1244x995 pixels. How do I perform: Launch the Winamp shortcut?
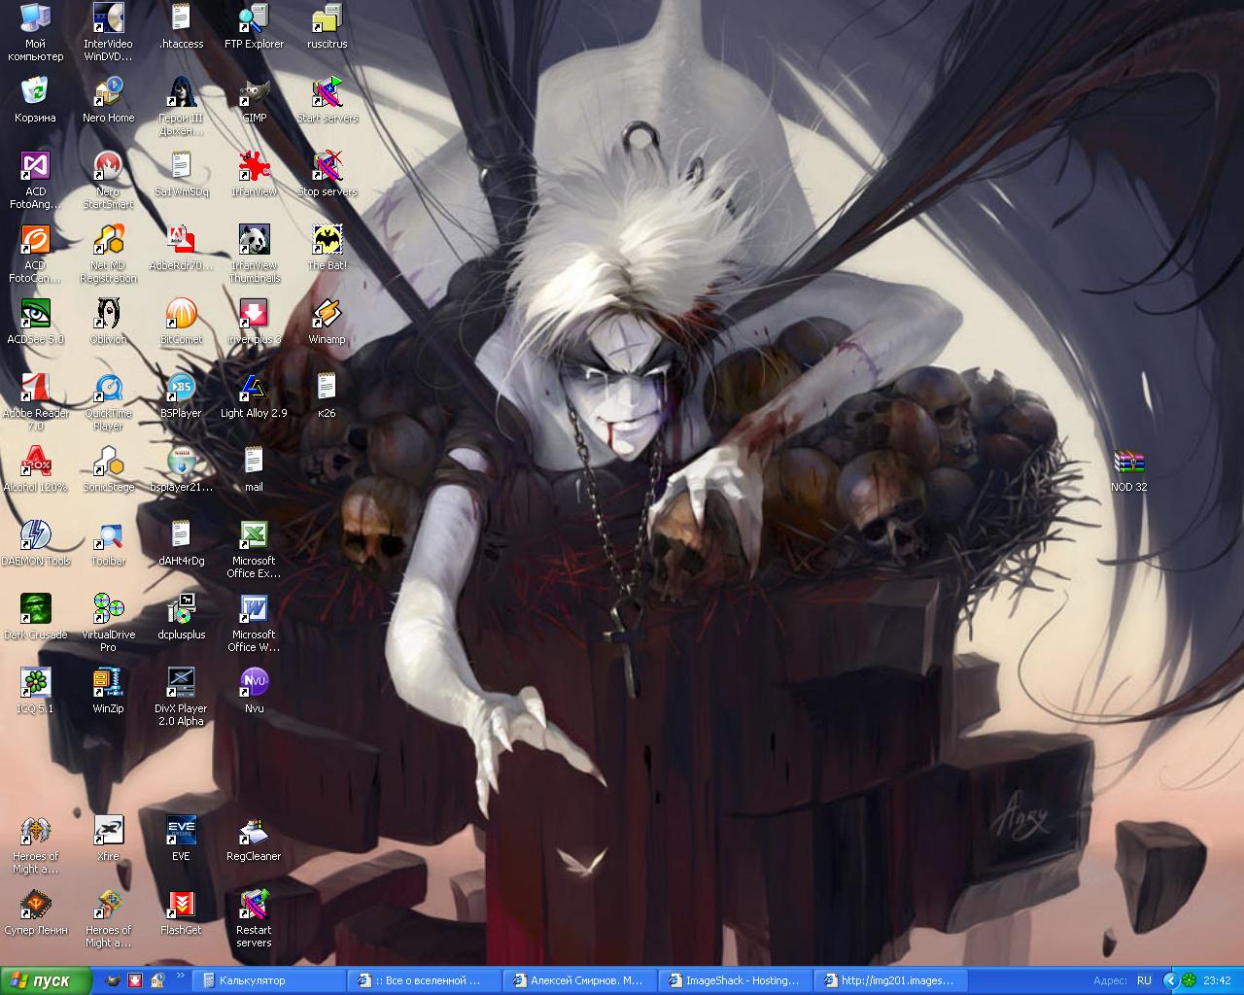[x=327, y=322]
